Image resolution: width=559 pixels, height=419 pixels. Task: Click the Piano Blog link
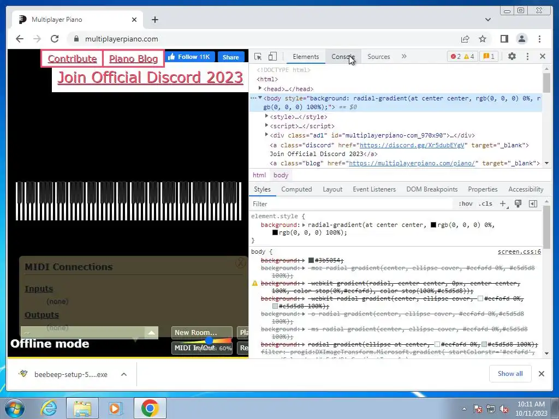coord(133,58)
